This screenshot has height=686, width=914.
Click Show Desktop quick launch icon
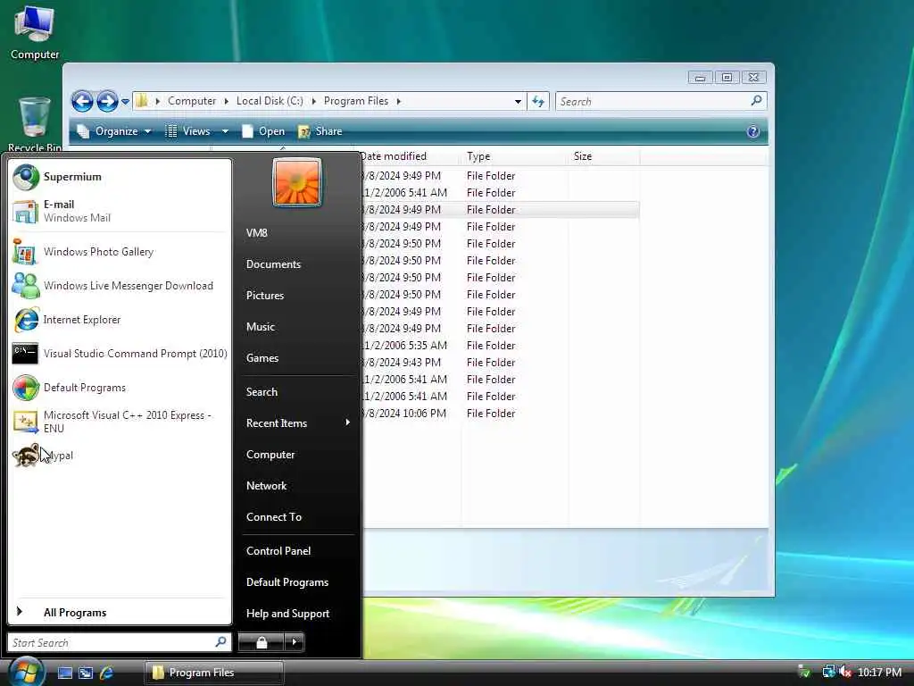click(65, 673)
